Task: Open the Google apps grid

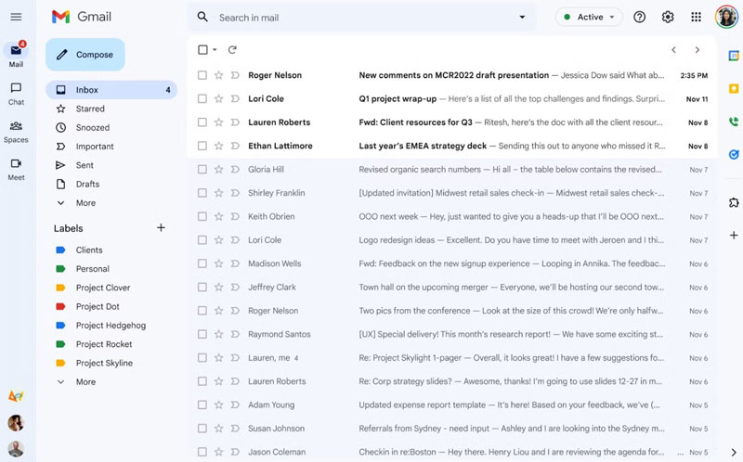Action: tap(696, 17)
